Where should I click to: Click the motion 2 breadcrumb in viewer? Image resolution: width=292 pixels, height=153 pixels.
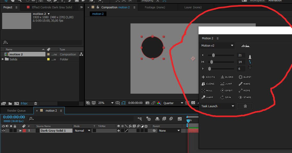98,14
